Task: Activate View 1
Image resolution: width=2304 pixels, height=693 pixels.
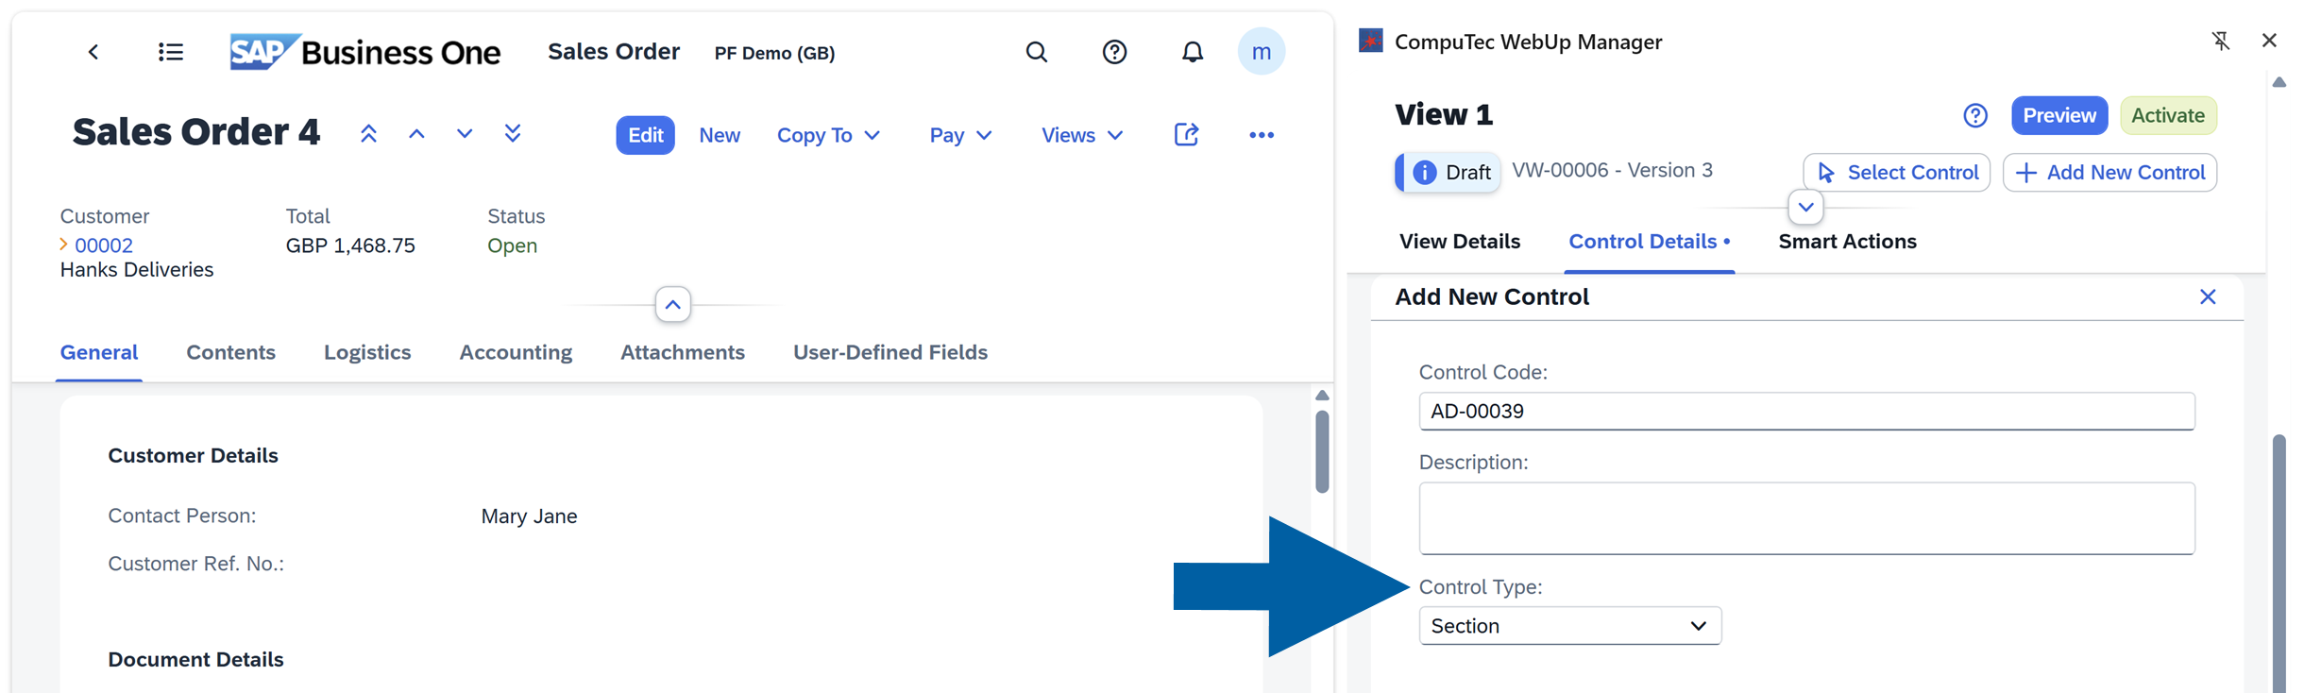Action: (x=2168, y=115)
